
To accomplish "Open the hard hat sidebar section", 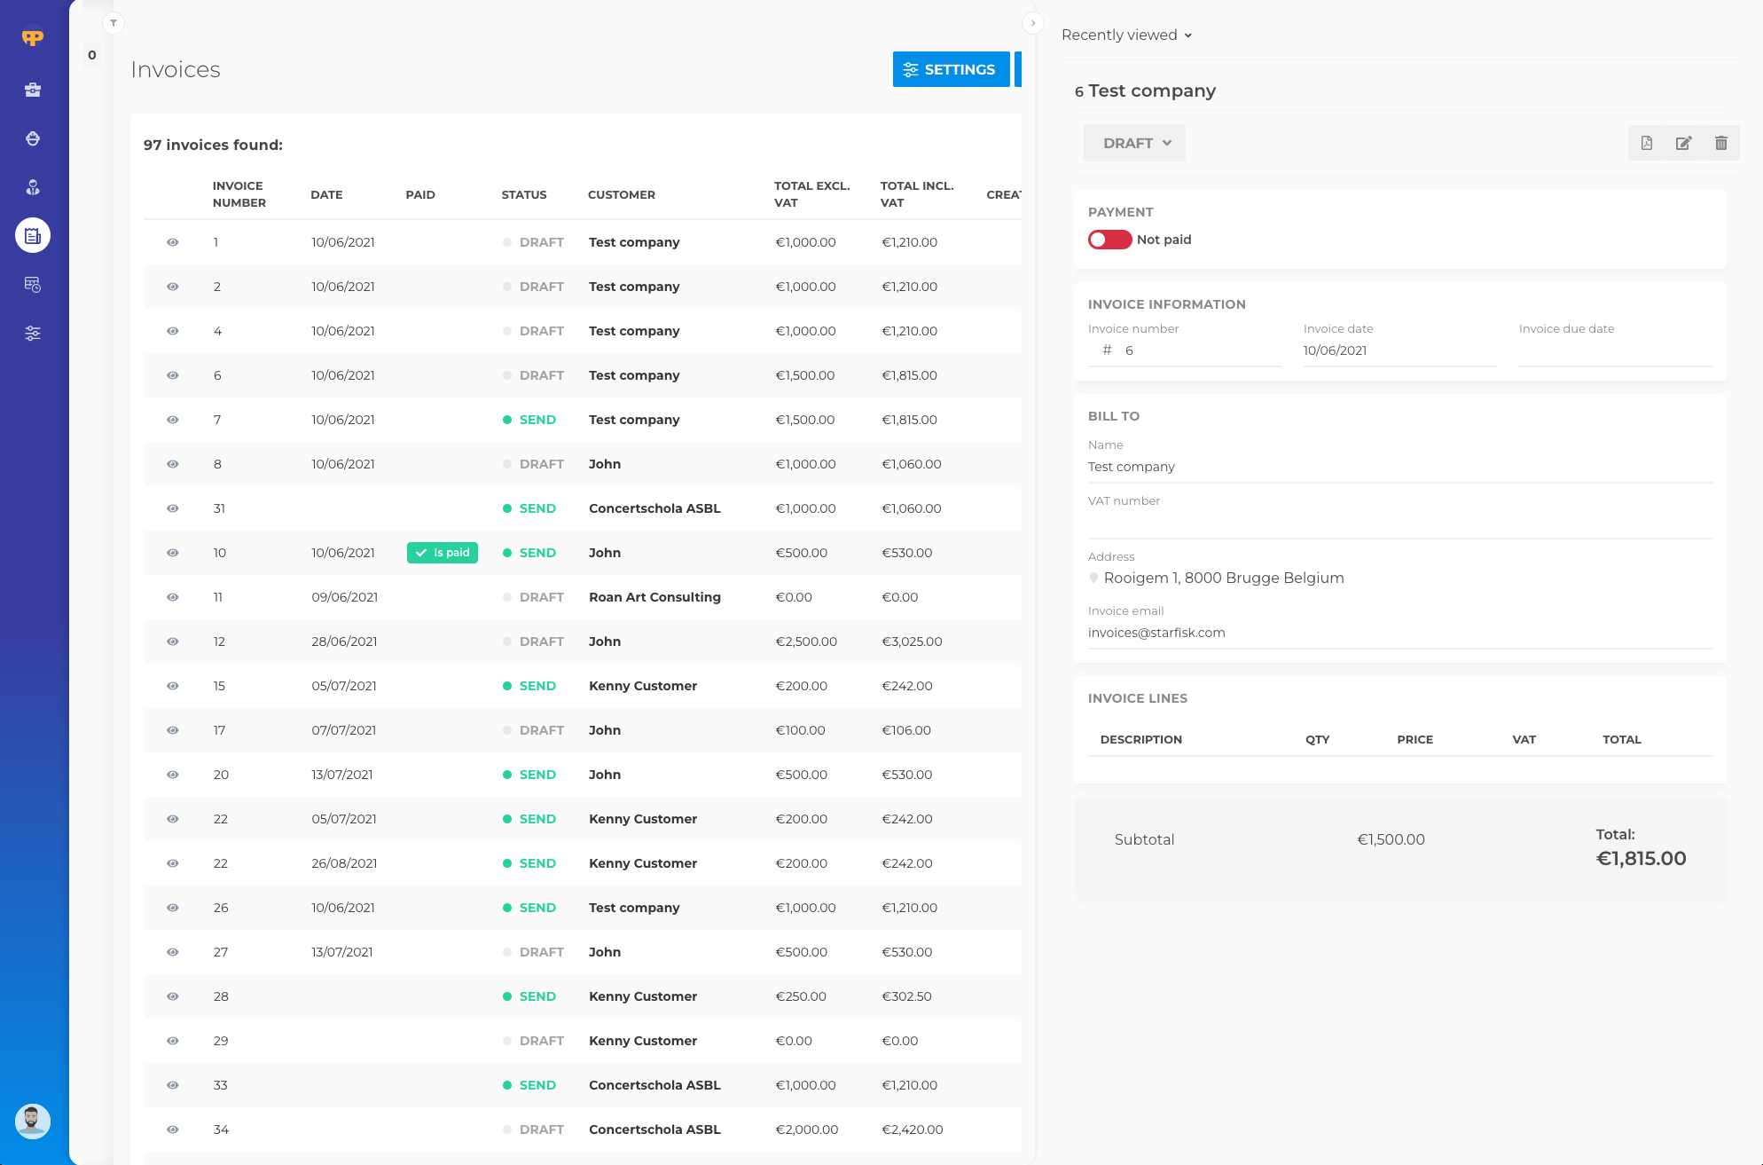I will click(33, 138).
